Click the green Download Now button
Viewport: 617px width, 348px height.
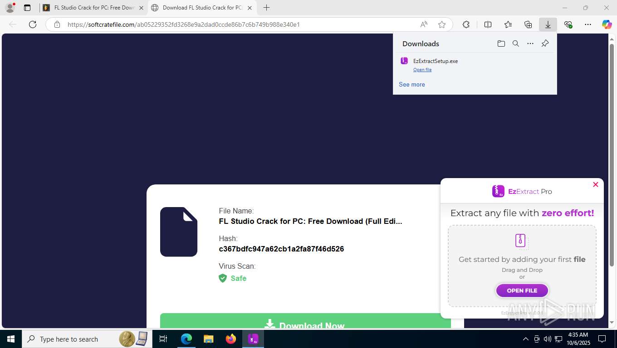tap(305, 321)
